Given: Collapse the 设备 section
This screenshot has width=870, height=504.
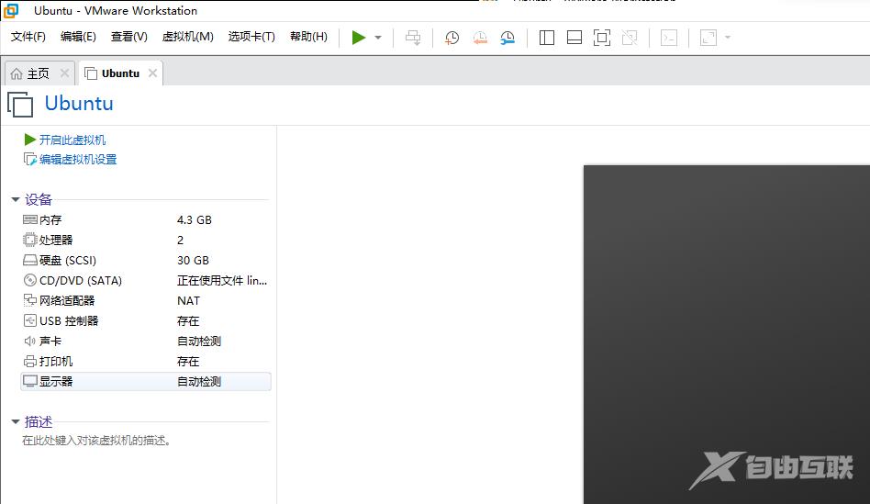Looking at the screenshot, I should (16, 199).
